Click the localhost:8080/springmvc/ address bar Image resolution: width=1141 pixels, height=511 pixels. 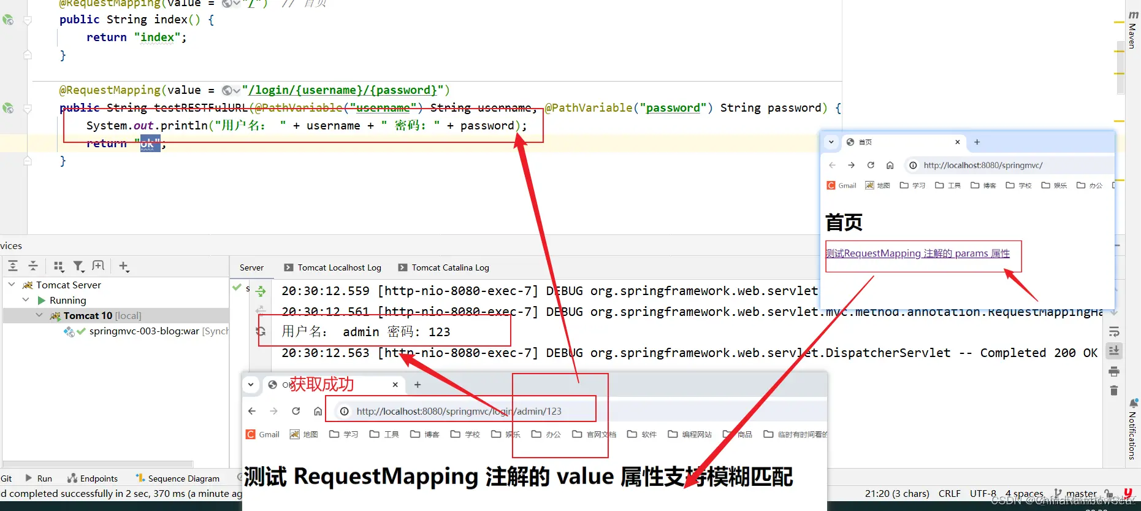pos(1009,165)
